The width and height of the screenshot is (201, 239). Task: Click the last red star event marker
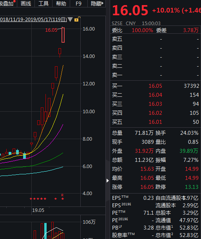click(63, 199)
